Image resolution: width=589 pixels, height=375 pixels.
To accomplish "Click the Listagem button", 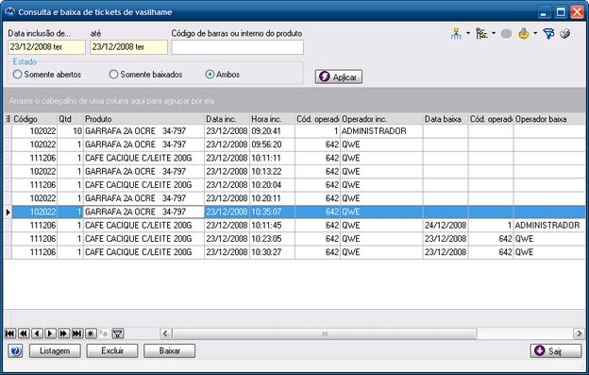I will 55,351.
